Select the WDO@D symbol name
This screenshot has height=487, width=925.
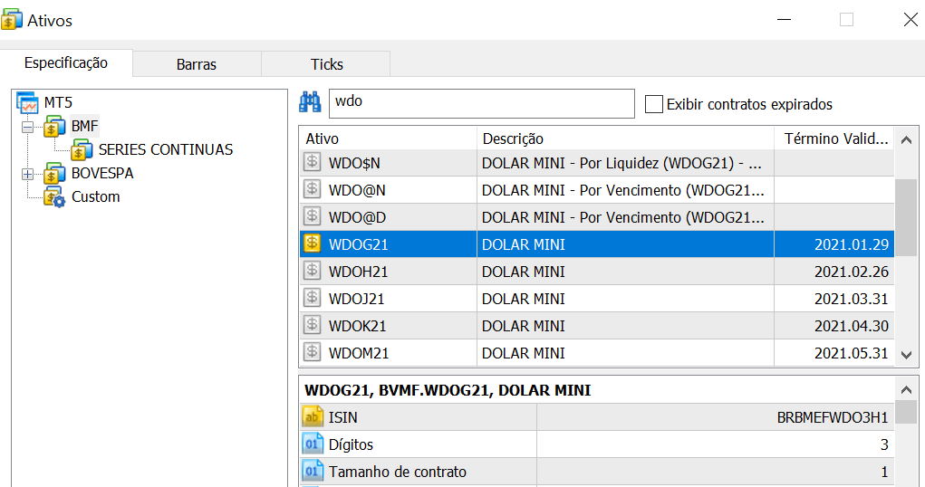tap(357, 217)
